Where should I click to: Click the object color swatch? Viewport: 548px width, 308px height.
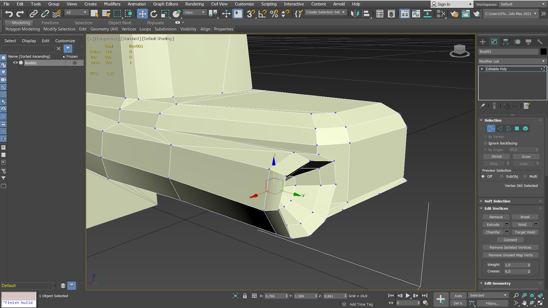[543, 52]
